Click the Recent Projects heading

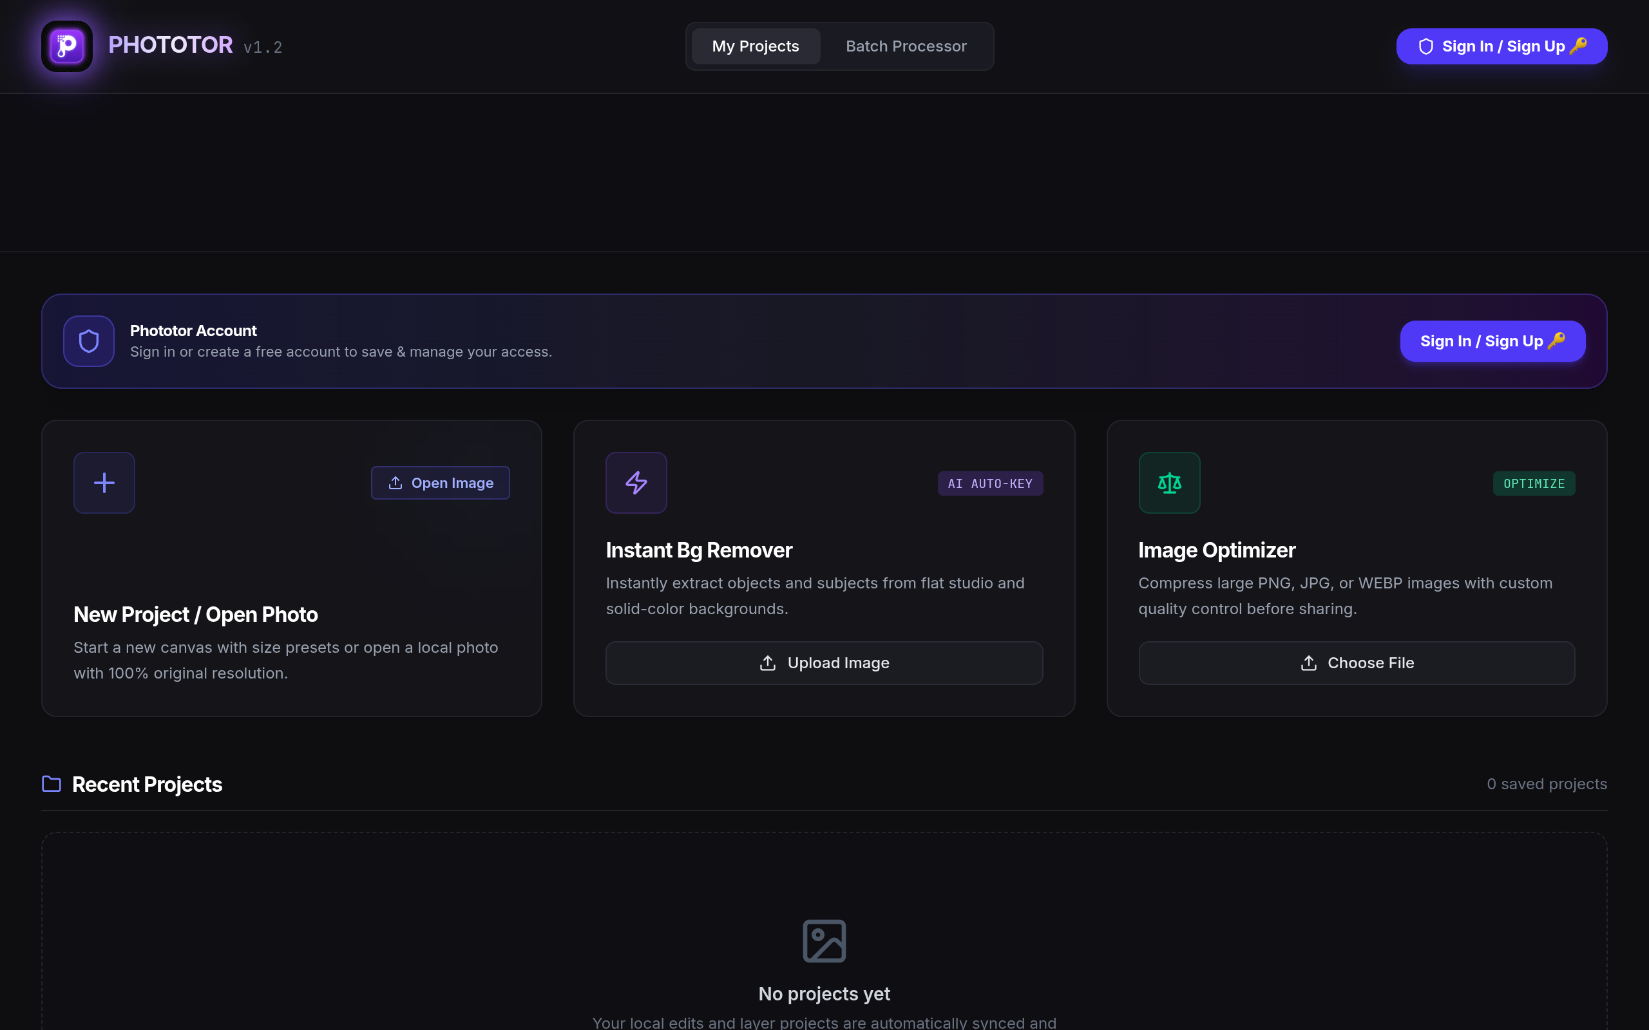pos(147,785)
